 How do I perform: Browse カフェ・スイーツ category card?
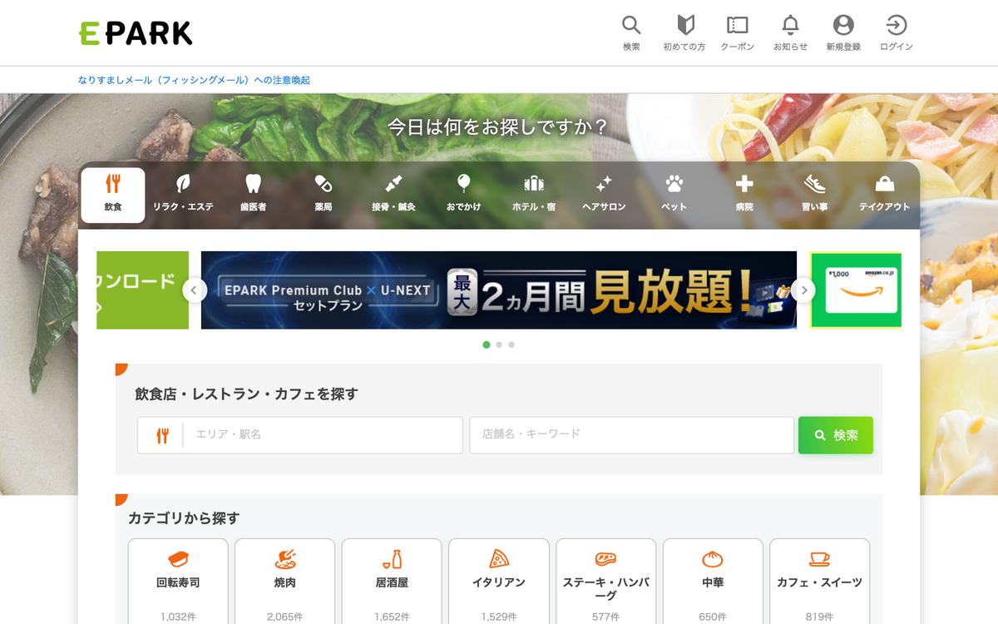[820, 582]
